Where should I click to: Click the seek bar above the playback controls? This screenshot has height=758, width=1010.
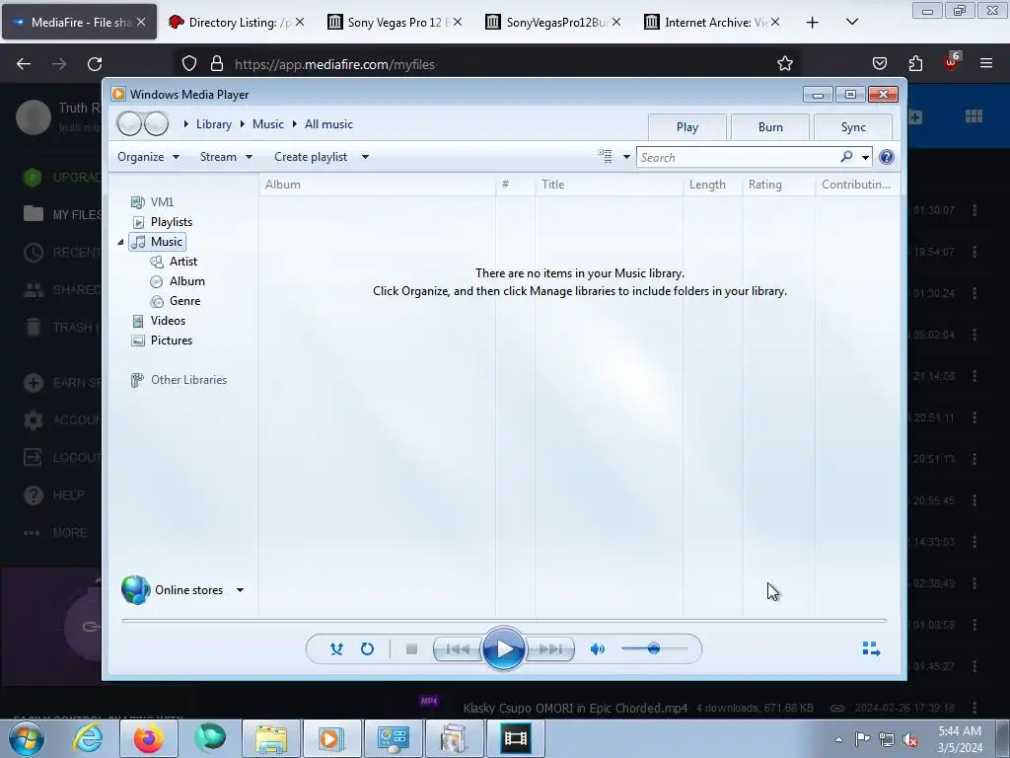pyautogui.click(x=504, y=620)
